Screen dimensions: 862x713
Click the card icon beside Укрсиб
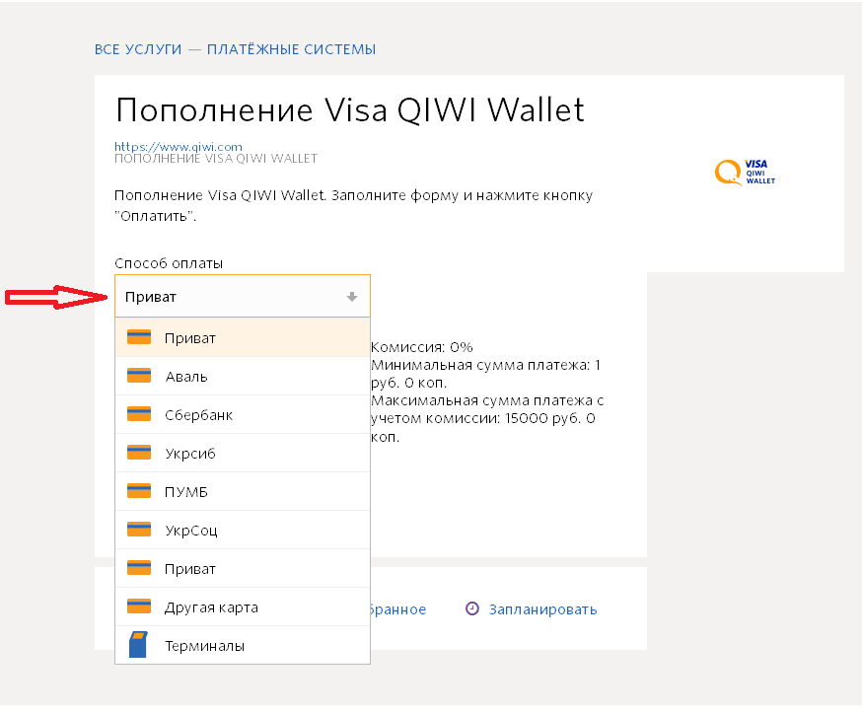[x=139, y=453]
